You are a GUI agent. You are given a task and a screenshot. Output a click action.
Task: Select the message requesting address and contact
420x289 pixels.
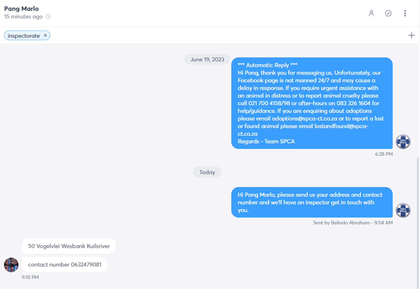pos(312,202)
